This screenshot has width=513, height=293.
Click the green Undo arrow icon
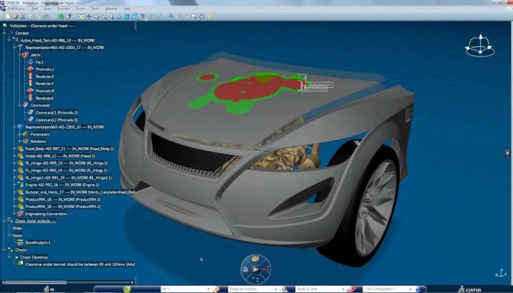(45, 16)
